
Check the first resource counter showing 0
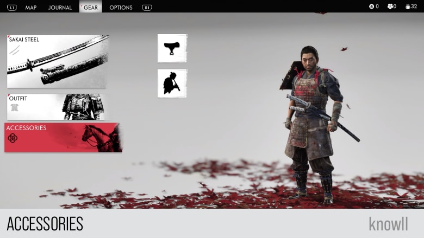pyautogui.click(x=373, y=7)
